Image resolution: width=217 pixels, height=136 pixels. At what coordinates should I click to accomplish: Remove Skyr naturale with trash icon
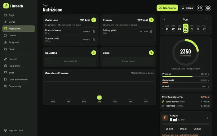(x=94, y=40)
